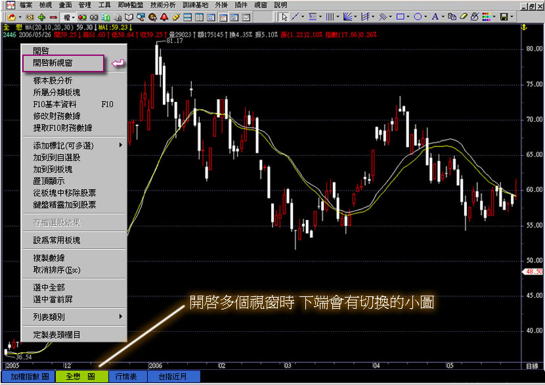Click the green plus zoom-in icon

click(41, 16)
